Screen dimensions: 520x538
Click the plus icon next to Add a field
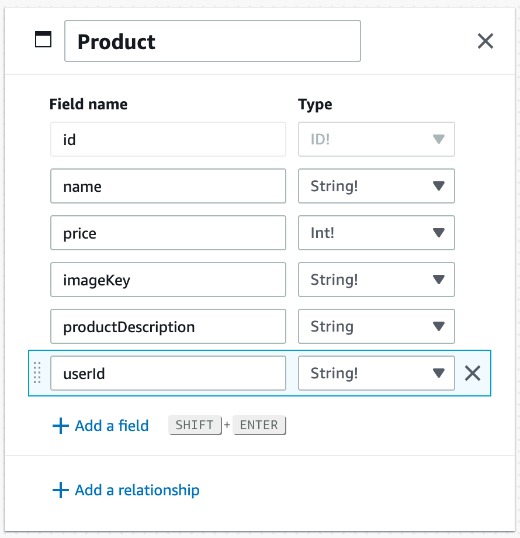point(61,426)
